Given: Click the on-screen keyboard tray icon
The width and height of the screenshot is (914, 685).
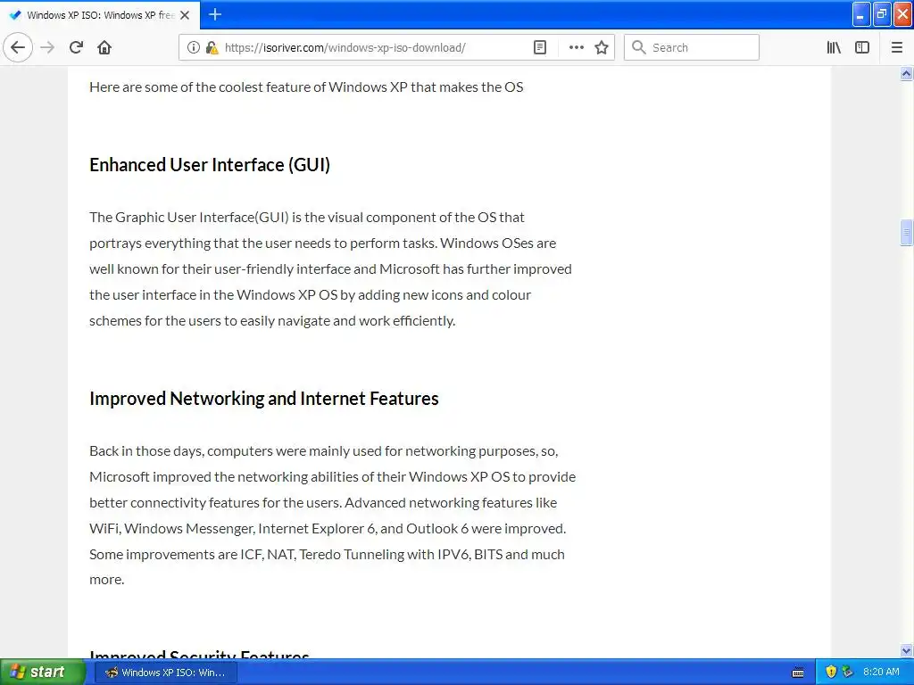Looking at the screenshot, I should (x=798, y=673).
